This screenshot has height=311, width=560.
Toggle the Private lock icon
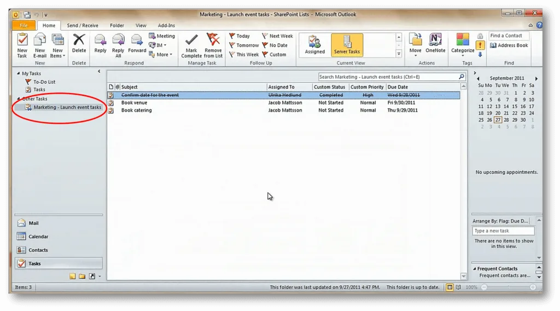tap(480, 36)
